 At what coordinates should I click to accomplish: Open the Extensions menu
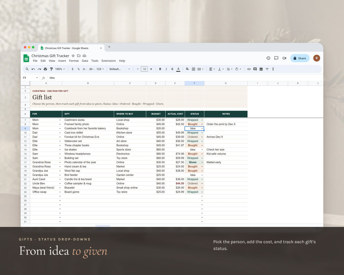pos(109,61)
